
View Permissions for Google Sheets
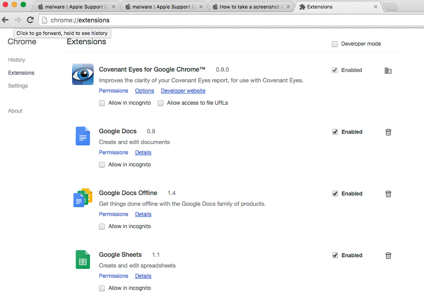pos(114,276)
